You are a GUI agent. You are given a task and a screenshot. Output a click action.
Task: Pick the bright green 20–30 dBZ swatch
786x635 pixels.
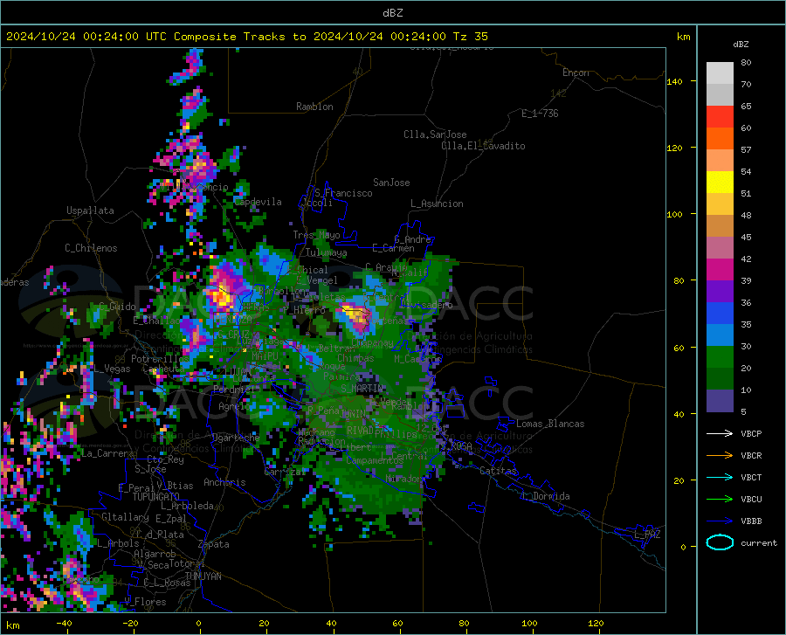point(720,357)
